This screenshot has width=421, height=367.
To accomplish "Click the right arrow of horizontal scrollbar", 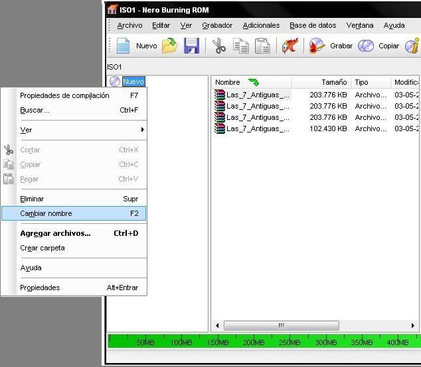I will pyautogui.click(x=413, y=325).
